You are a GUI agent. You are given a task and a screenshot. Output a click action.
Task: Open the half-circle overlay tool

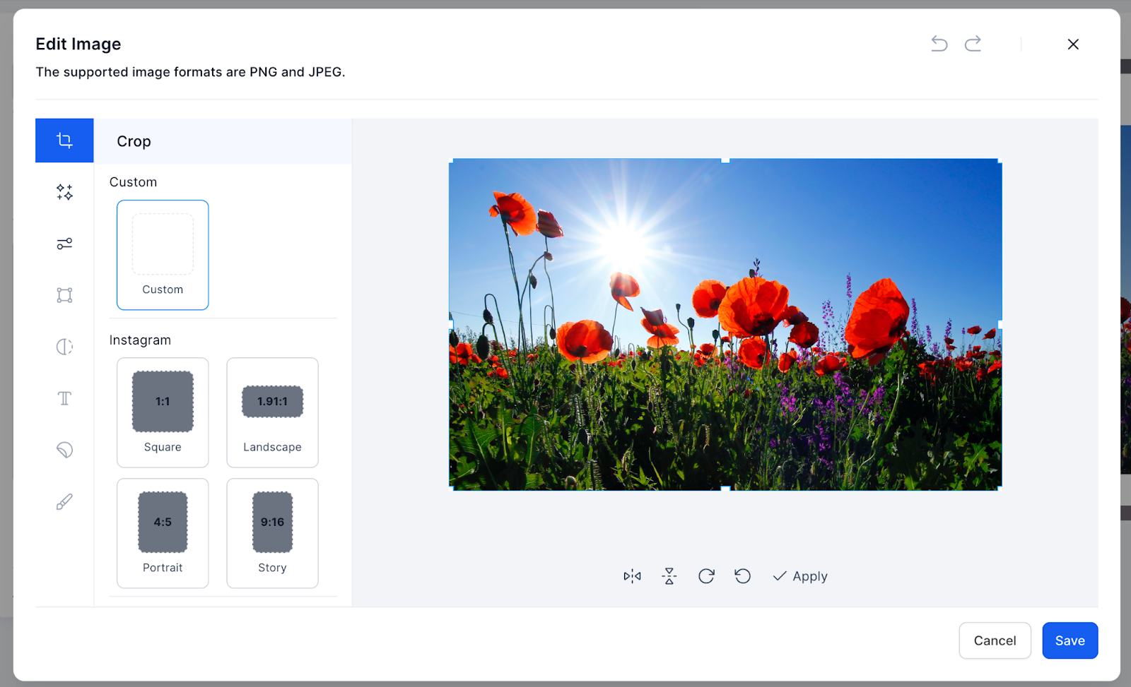click(x=64, y=347)
